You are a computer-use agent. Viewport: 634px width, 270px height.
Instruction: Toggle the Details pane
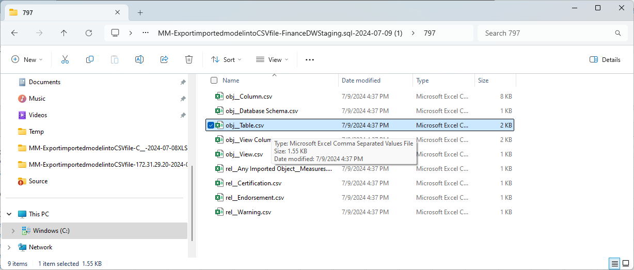[x=605, y=59]
